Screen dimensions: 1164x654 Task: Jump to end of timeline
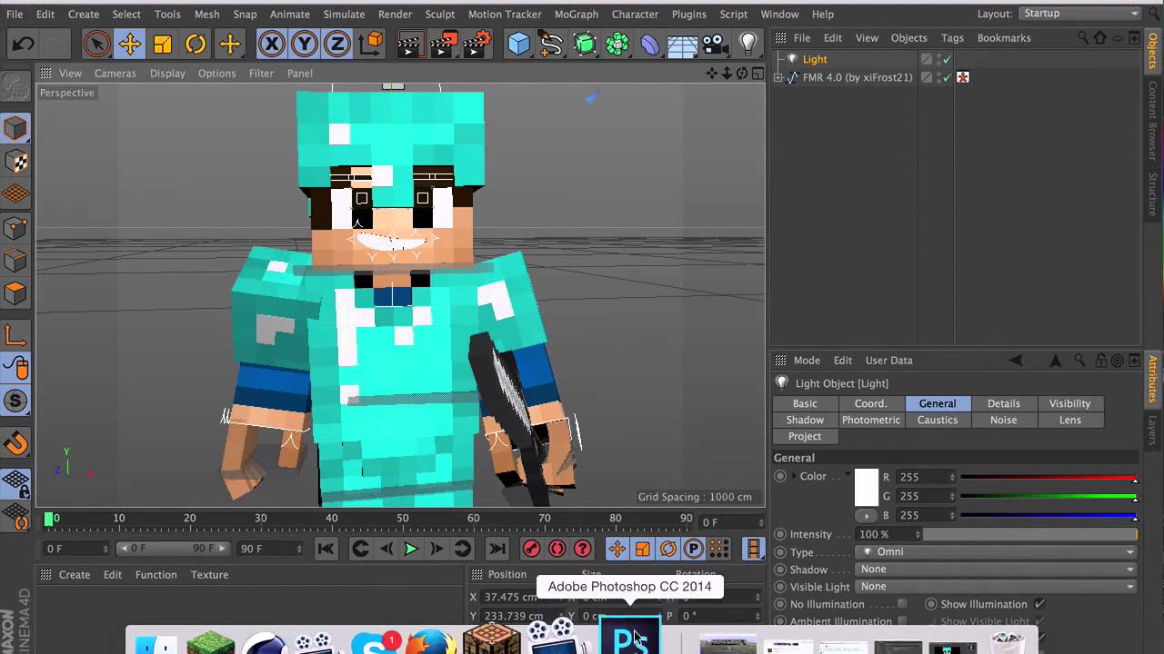pos(497,549)
